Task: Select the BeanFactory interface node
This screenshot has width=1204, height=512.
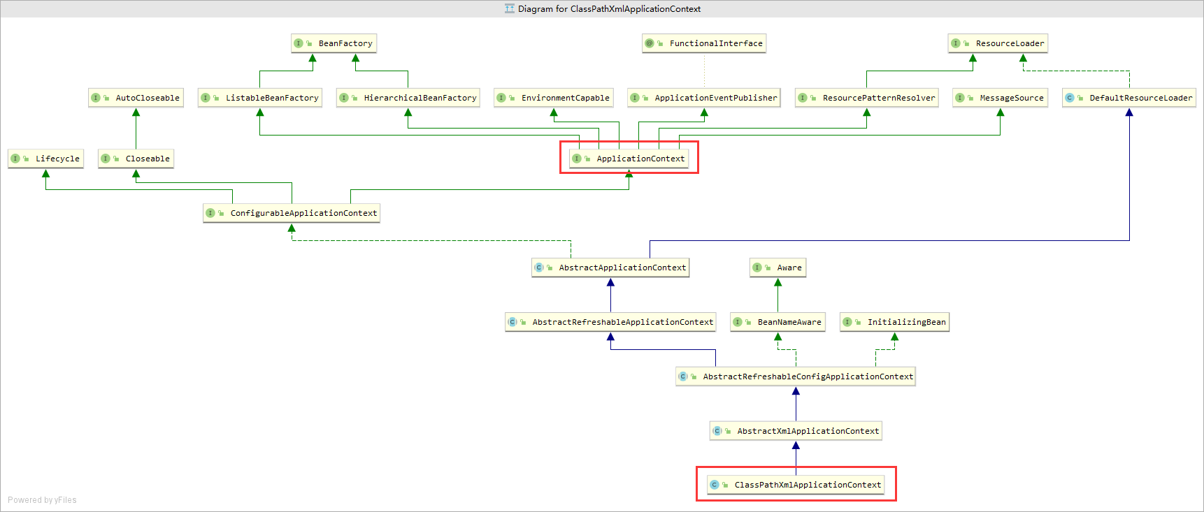Action: coord(334,43)
